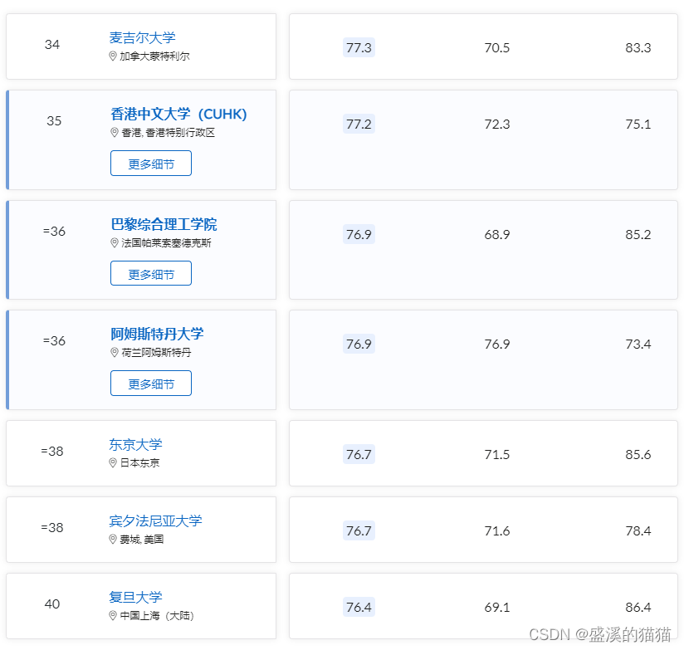Click overall score 76.4
This screenshot has width=684, height=650.
359,607
